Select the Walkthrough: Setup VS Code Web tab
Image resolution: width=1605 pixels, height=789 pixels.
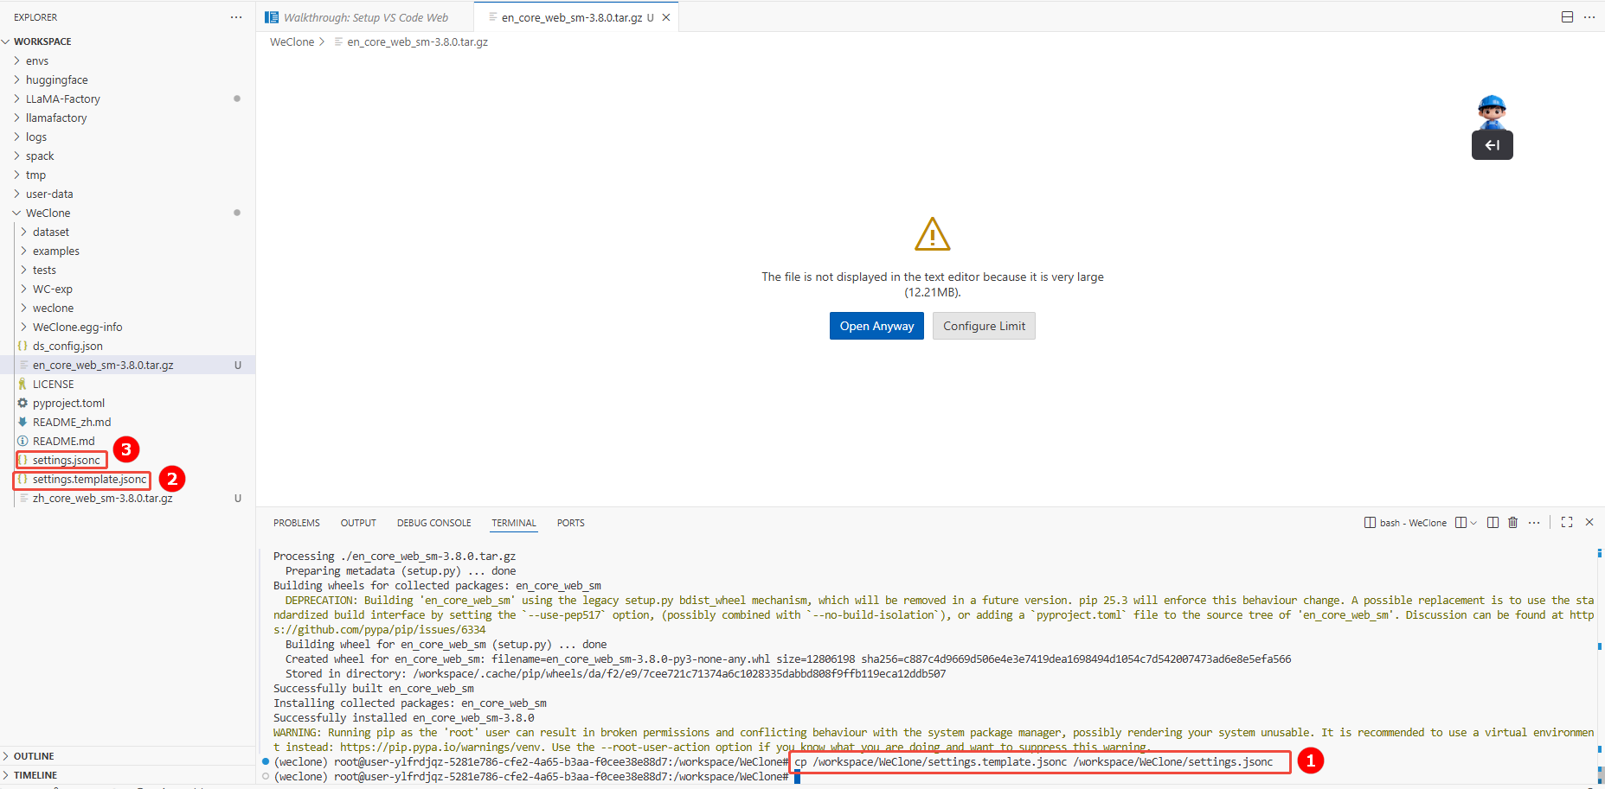tap(365, 17)
